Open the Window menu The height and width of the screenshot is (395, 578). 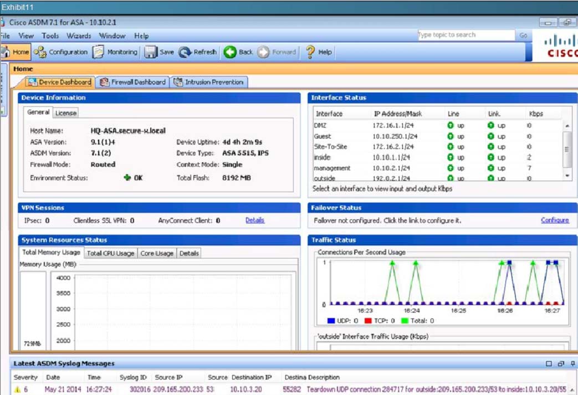click(x=112, y=36)
